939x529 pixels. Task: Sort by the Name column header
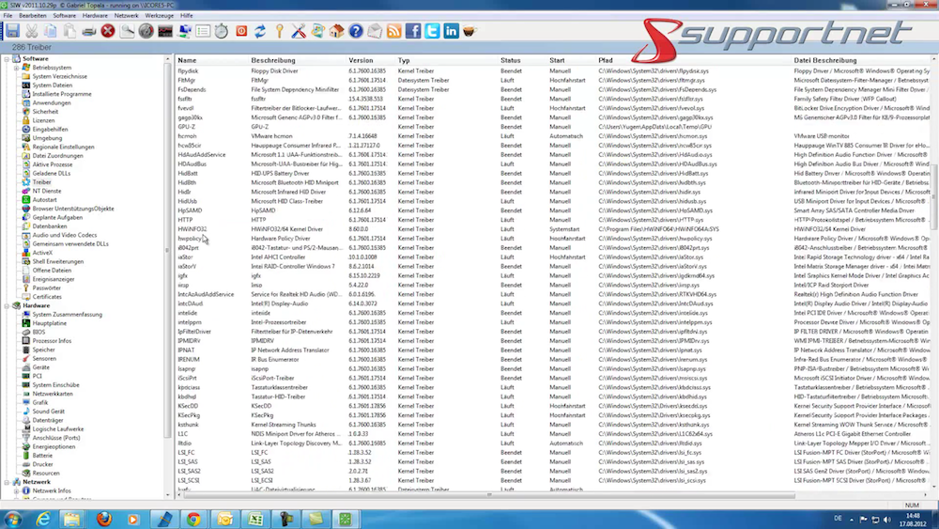tap(187, 60)
